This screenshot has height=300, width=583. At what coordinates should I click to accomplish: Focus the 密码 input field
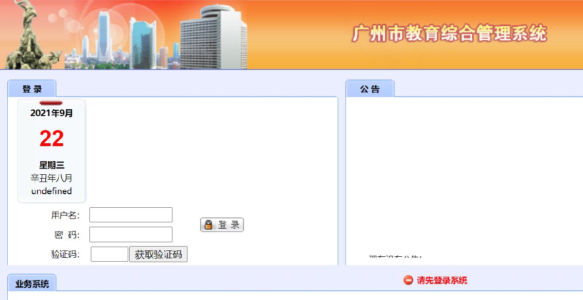click(x=131, y=234)
